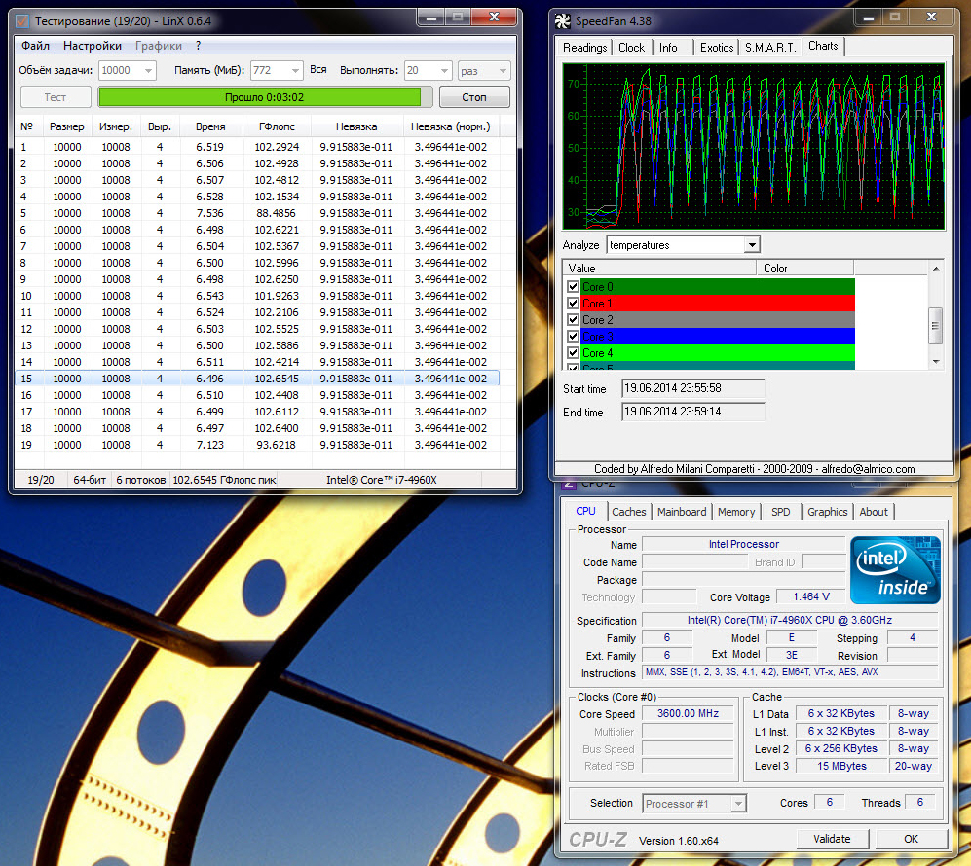The height and width of the screenshot is (866, 971).
Task: Click the Level 3 15 MBytes cache value
Action: [841, 766]
